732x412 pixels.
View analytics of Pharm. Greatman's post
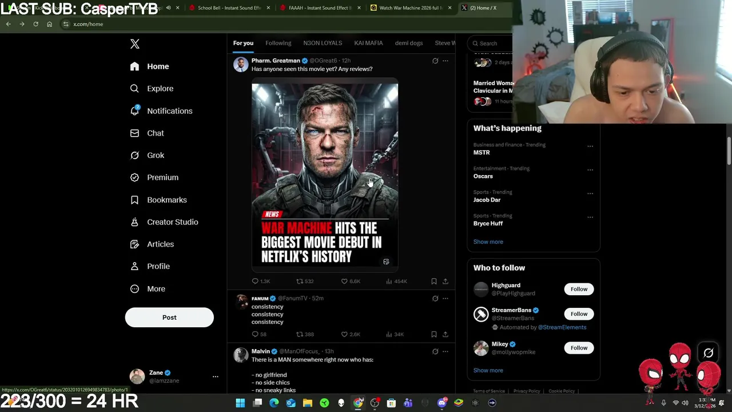click(x=396, y=282)
